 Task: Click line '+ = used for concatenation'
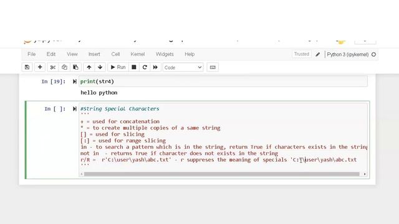[120, 121]
